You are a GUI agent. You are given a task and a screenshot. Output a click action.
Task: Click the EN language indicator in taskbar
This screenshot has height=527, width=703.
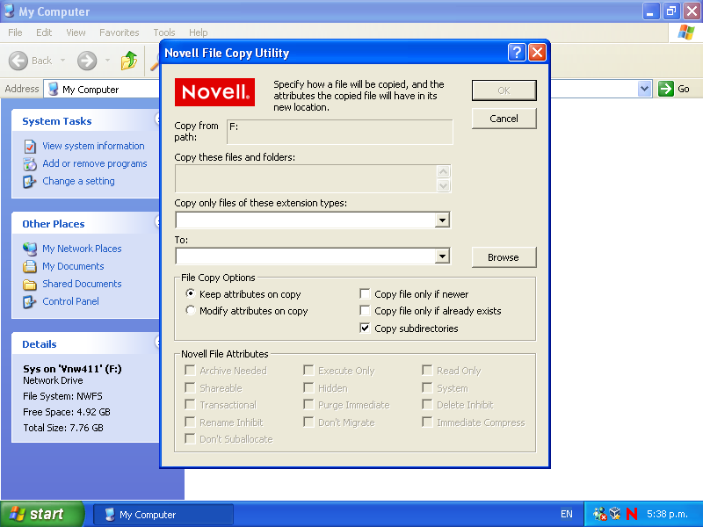[567, 514]
